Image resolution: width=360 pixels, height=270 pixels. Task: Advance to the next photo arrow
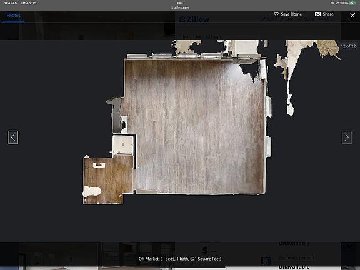click(x=347, y=137)
